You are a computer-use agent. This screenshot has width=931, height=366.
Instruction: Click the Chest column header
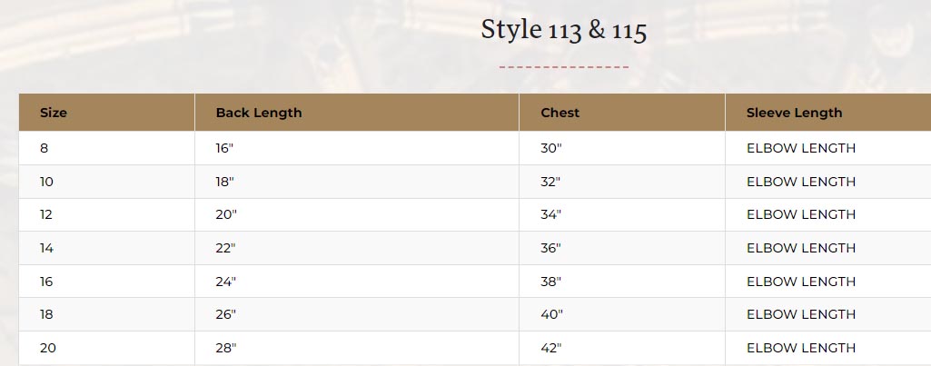click(x=560, y=113)
